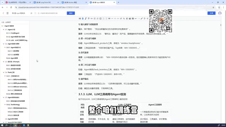This screenshot has height=127, width=226.
Task: Insert a block quote with the quote icon
Action: point(109,19)
